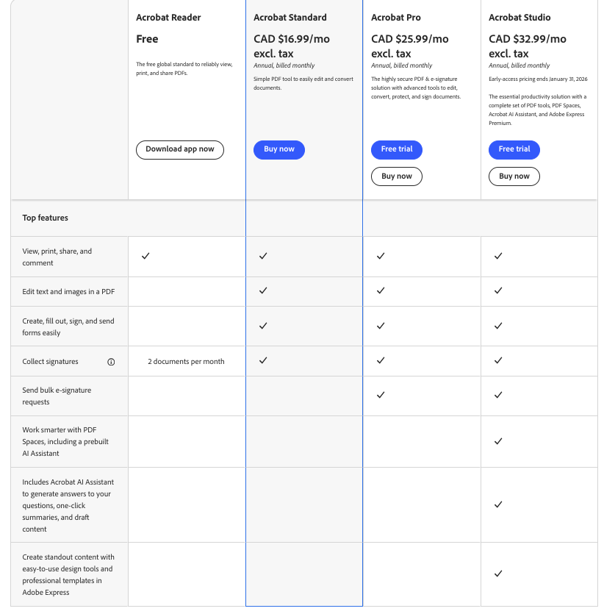Click Buy now under Acrobat Studio
This screenshot has width=604, height=614.
(x=514, y=176)
